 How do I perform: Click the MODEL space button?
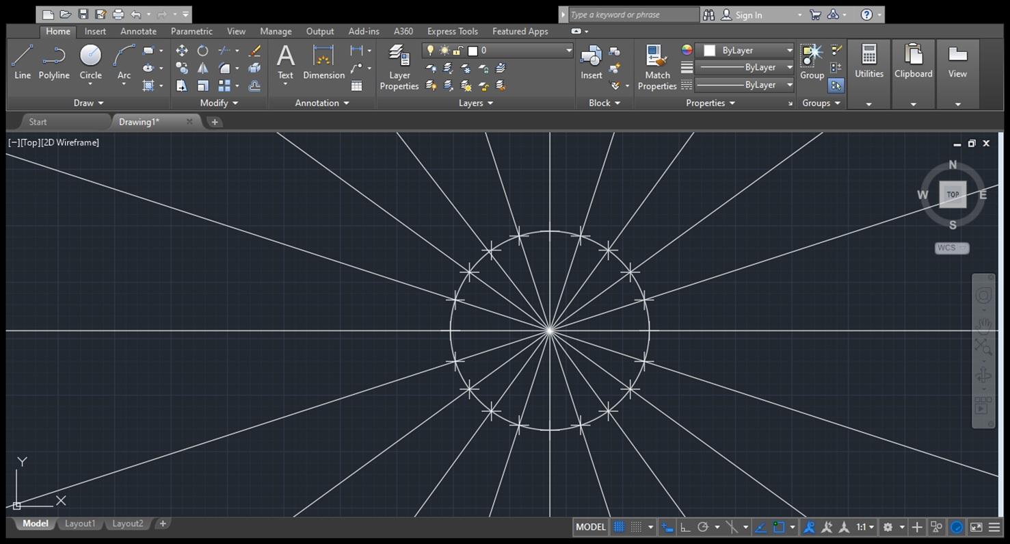590,527
